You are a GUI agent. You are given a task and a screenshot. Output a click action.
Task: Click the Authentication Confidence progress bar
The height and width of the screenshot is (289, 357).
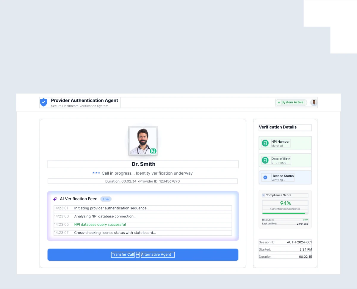285,213
